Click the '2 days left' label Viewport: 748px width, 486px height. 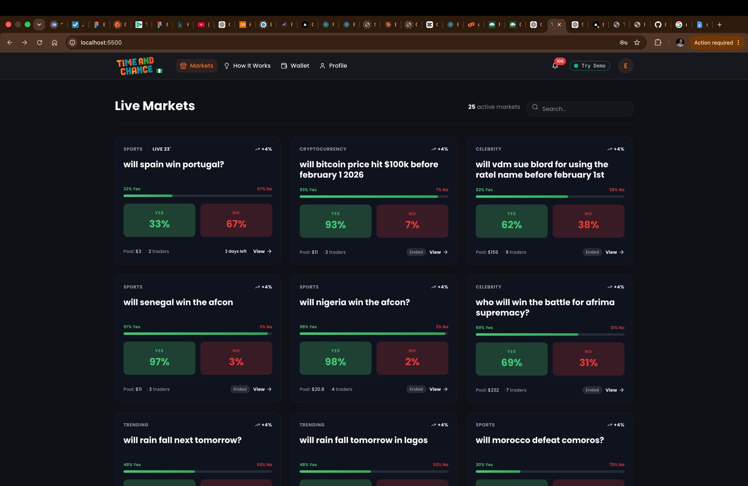(x=236, y=251)
